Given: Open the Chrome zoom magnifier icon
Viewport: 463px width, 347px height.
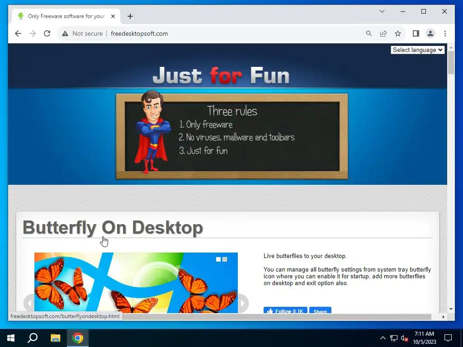Looking at the screenshot, I should tap(369, 33).
